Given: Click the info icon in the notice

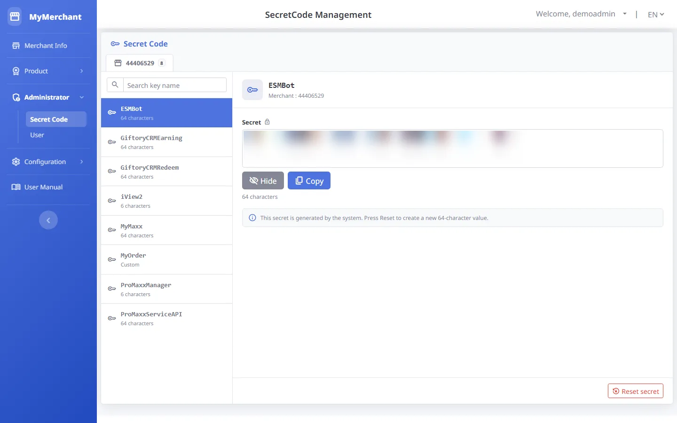Looking at the screenshot, I should (x=252, y=218).
